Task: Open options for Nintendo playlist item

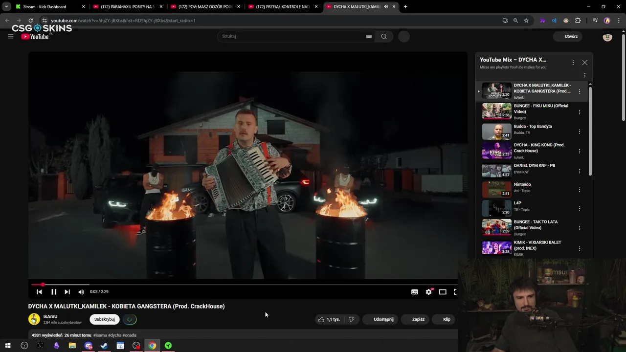Action: point(580,190)
